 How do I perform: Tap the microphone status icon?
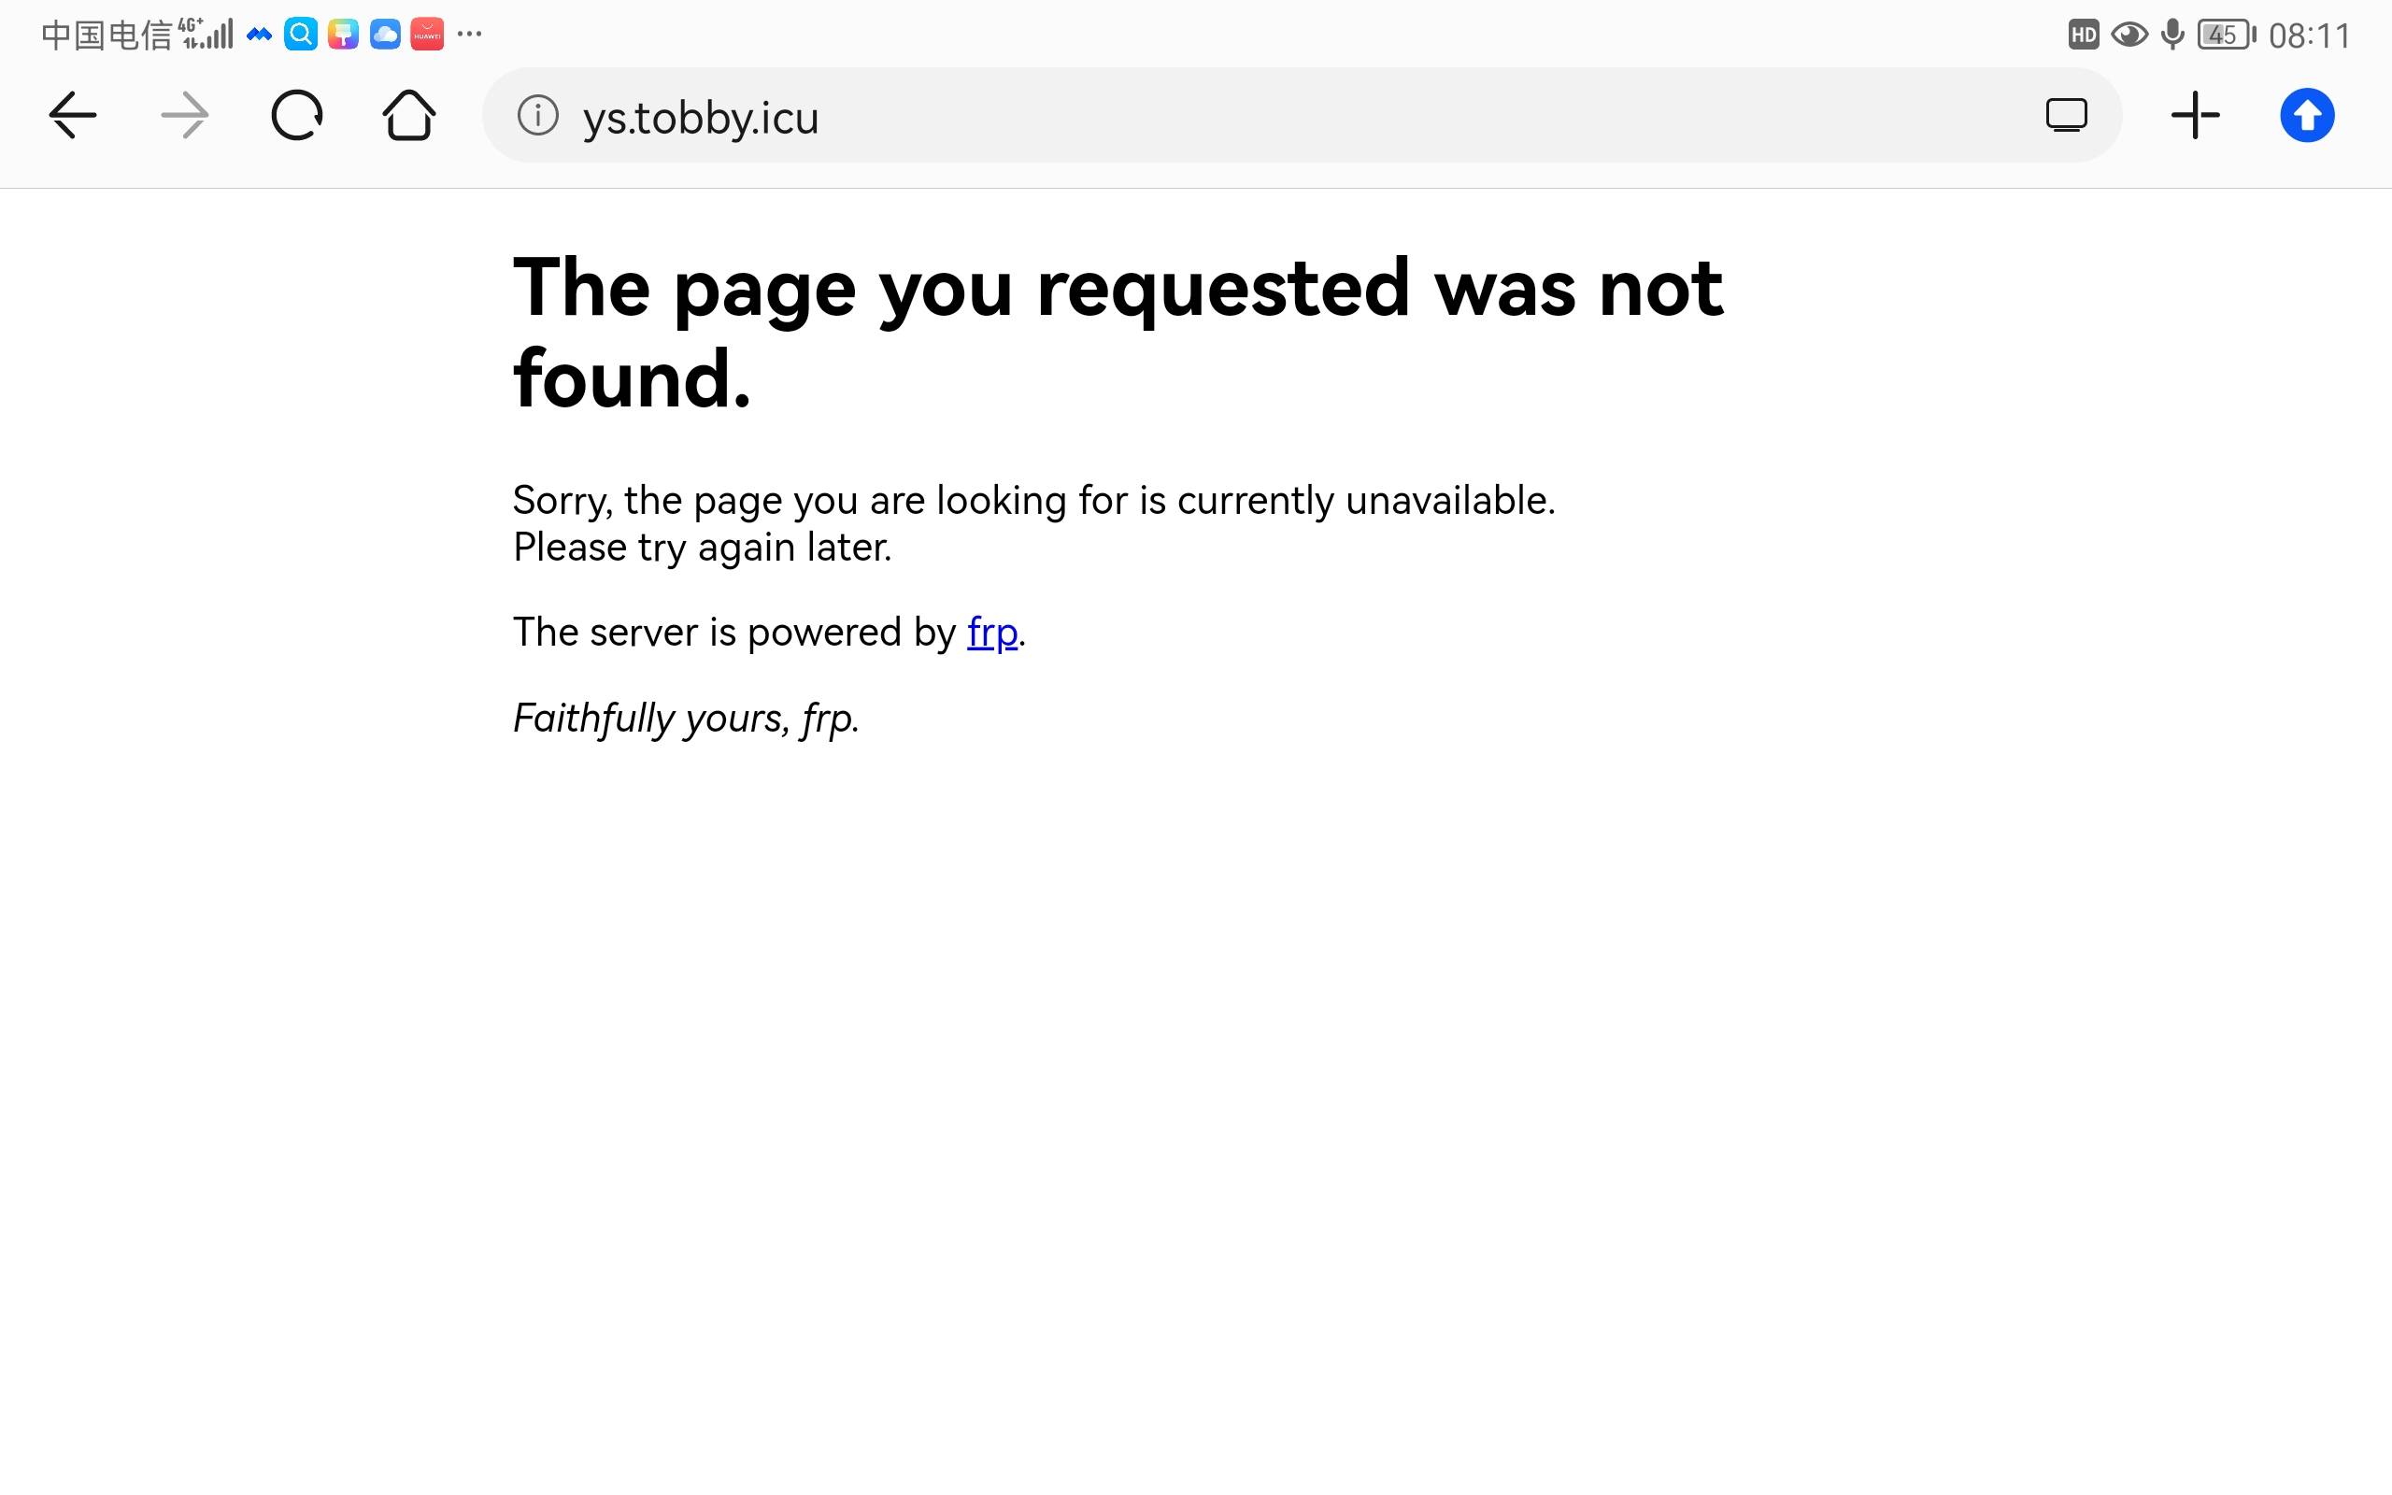pyautogui.click(x=2172, y=35)
